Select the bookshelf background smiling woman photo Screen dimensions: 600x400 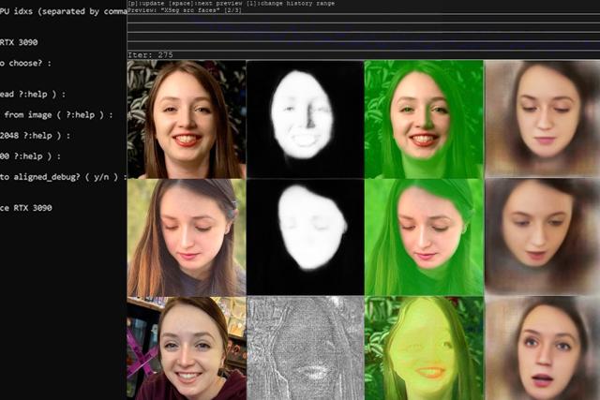[x=186, y=348]
